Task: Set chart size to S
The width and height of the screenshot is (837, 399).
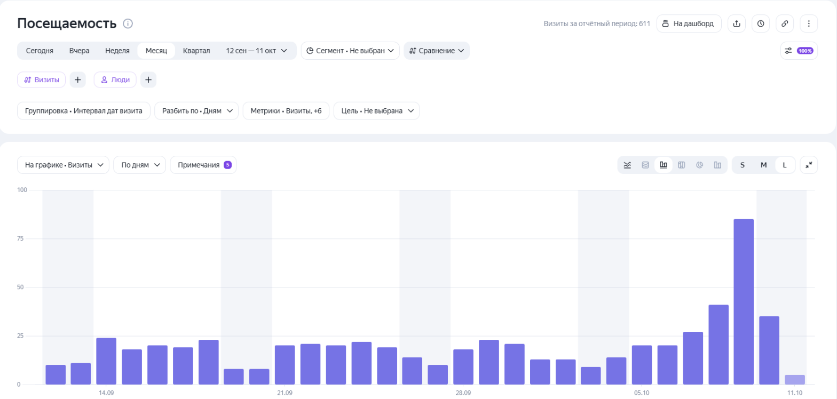Action: tap(743, 165)
